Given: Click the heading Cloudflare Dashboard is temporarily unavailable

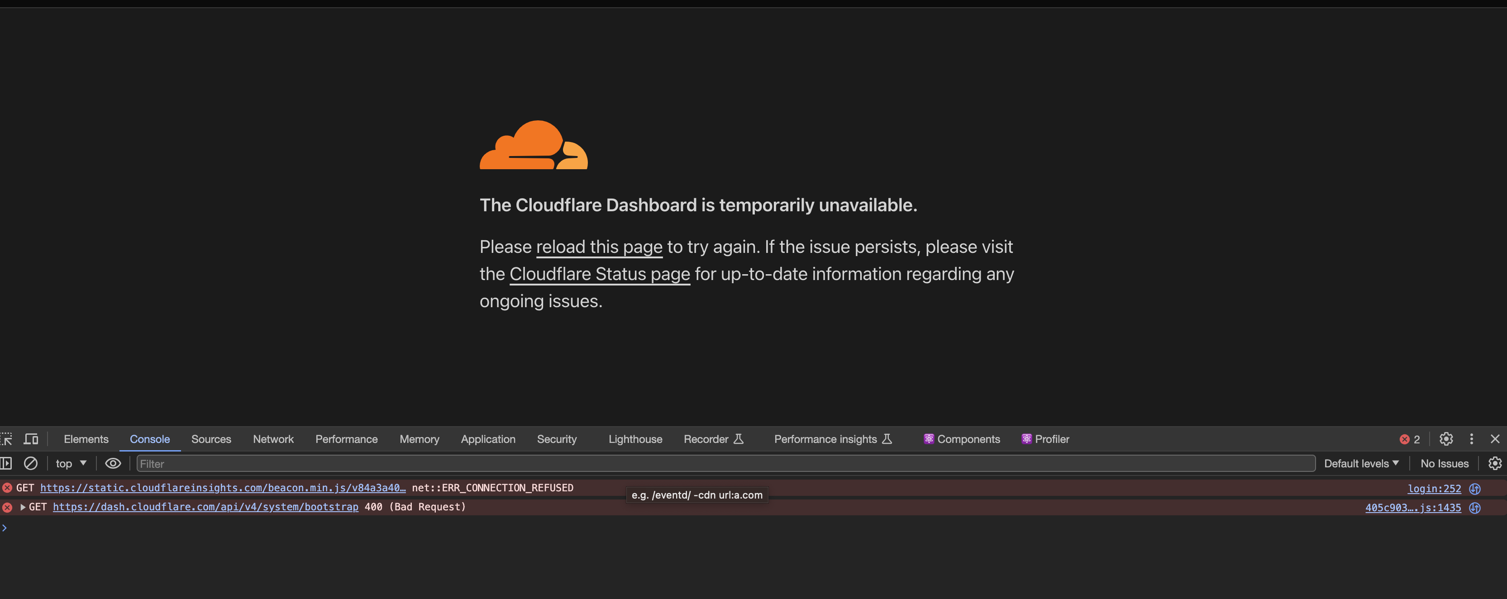Looking at the screenshot, I should (x=698, y=205).
